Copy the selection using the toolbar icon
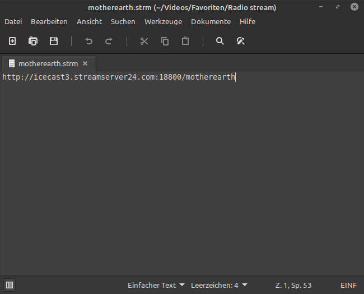Image resolution: width=364 pixels, height=294 pixels. click(165, 42)
